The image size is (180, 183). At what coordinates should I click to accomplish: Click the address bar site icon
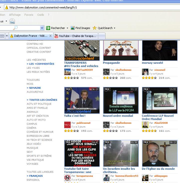pyautogui.click(x=7, y=7)
